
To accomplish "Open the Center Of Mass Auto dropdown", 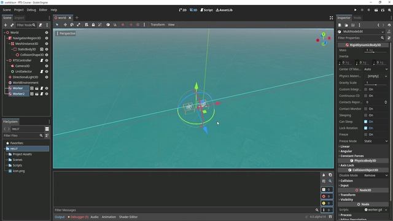I will coord(376,69).
